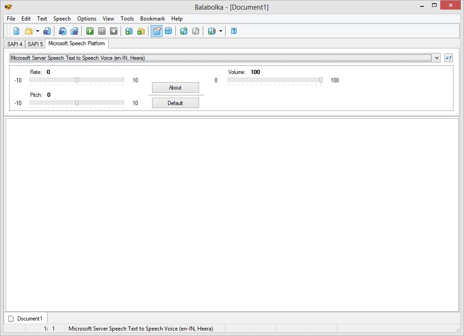Click the batch file converter folder icon
Viewport: 464px width, 336px height.
point(141,31)
